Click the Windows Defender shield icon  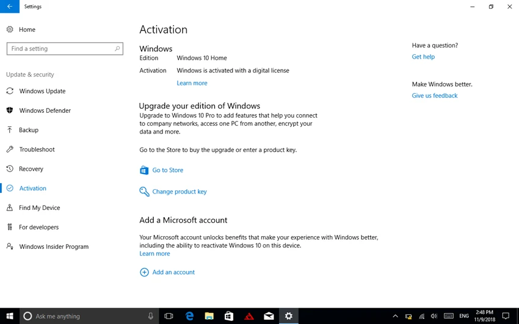coord(10,110)
